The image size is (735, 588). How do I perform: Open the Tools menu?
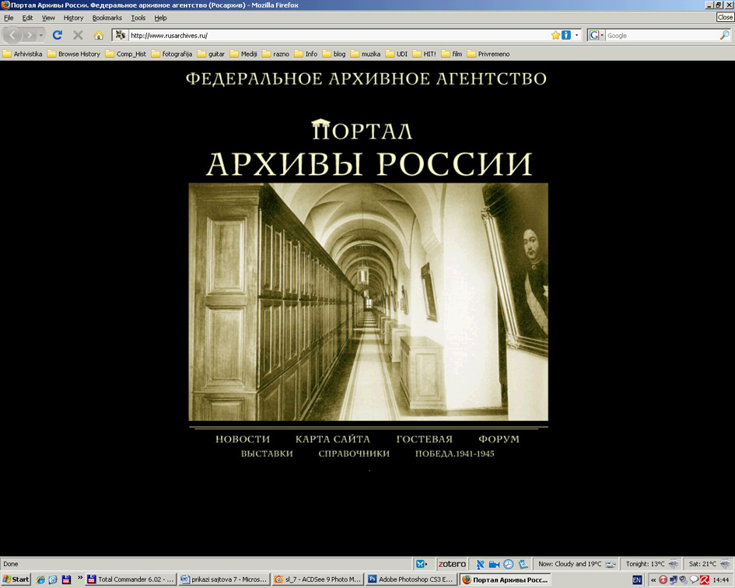(138, 18)
